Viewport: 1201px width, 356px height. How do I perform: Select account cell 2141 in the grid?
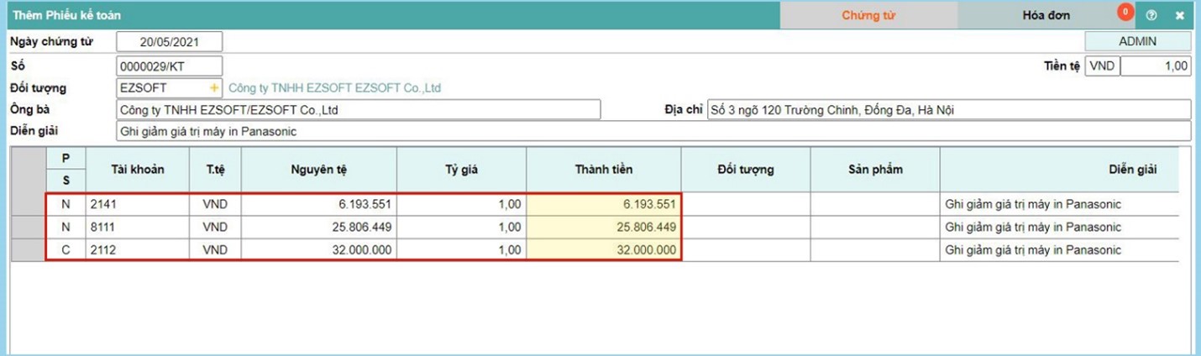click(138, 204)
